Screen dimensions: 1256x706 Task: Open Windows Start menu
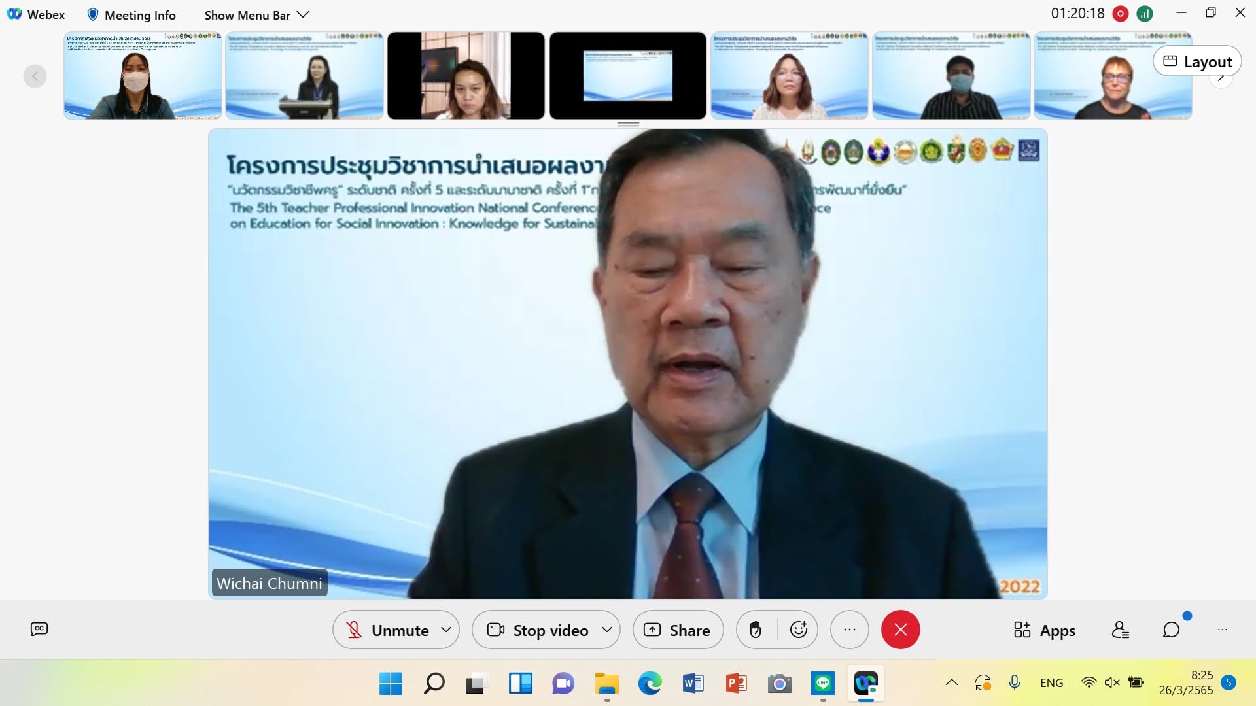[391, 684]
